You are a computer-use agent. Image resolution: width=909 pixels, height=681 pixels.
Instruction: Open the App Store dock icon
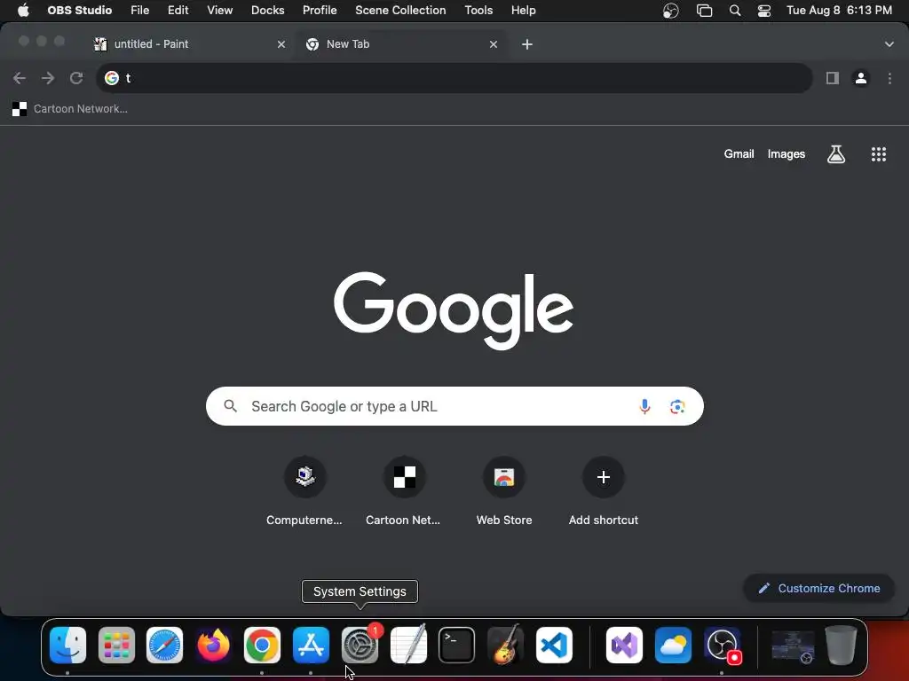click(x=311, y=645)
